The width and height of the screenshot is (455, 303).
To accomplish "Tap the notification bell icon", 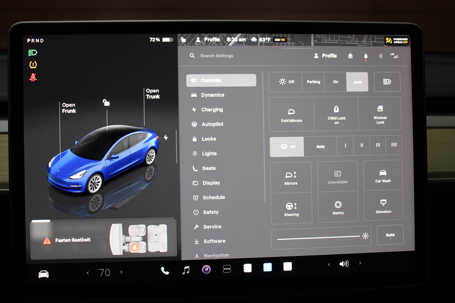I will [366, 56].
